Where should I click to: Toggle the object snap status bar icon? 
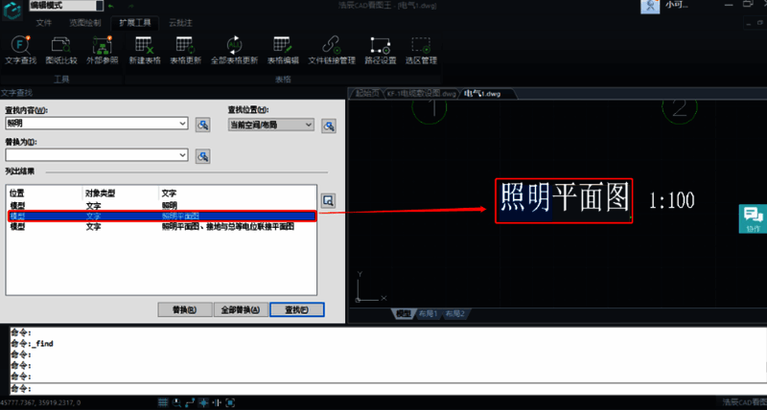[203, 402]
